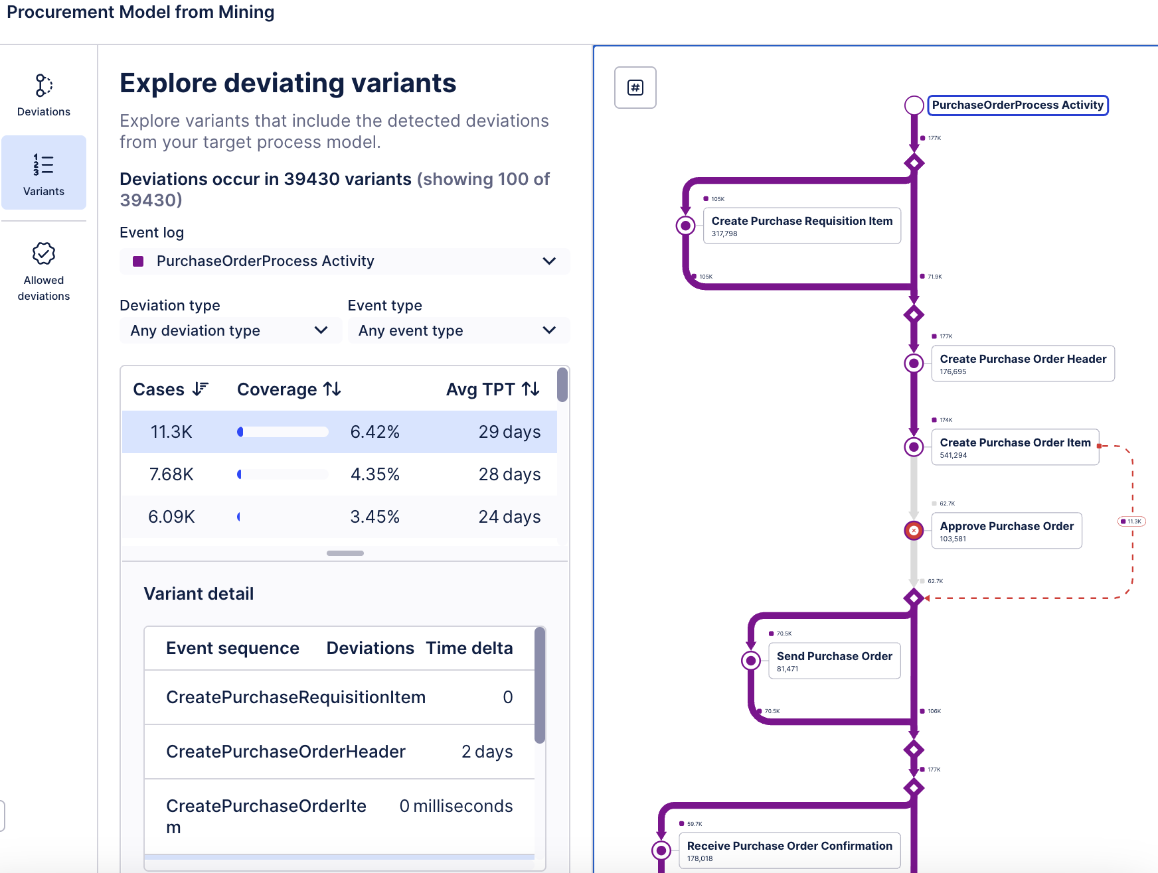Toggle the hash count display button
The image size is (1158, 873).
tap(635, 88)
